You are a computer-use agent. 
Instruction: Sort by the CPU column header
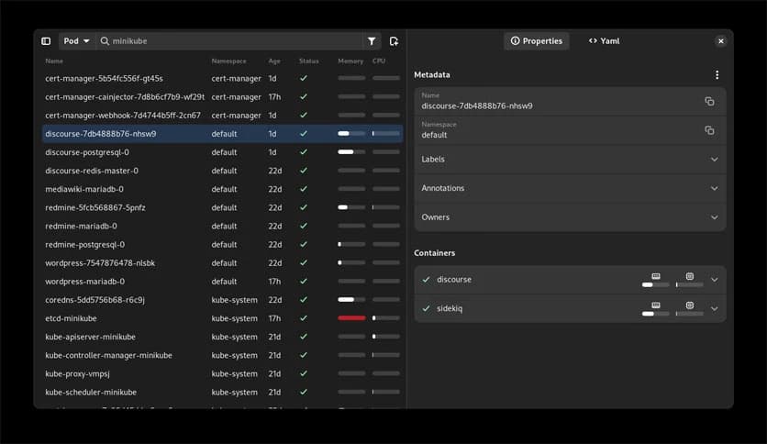pos(379,61)
